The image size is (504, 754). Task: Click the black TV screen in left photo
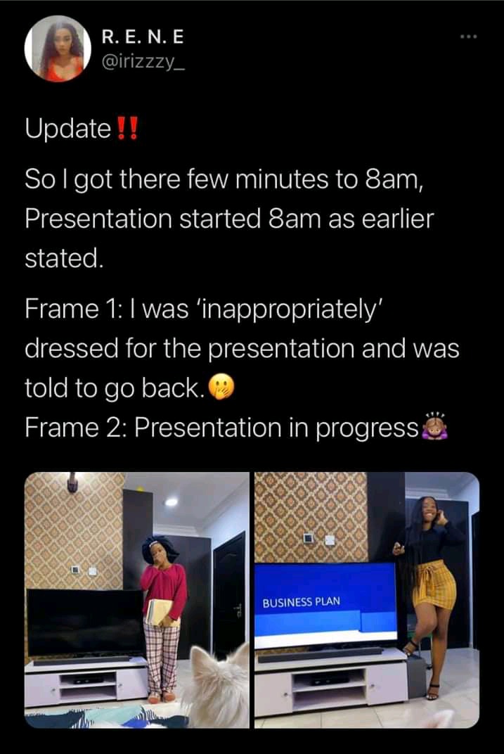pos(86,622)
